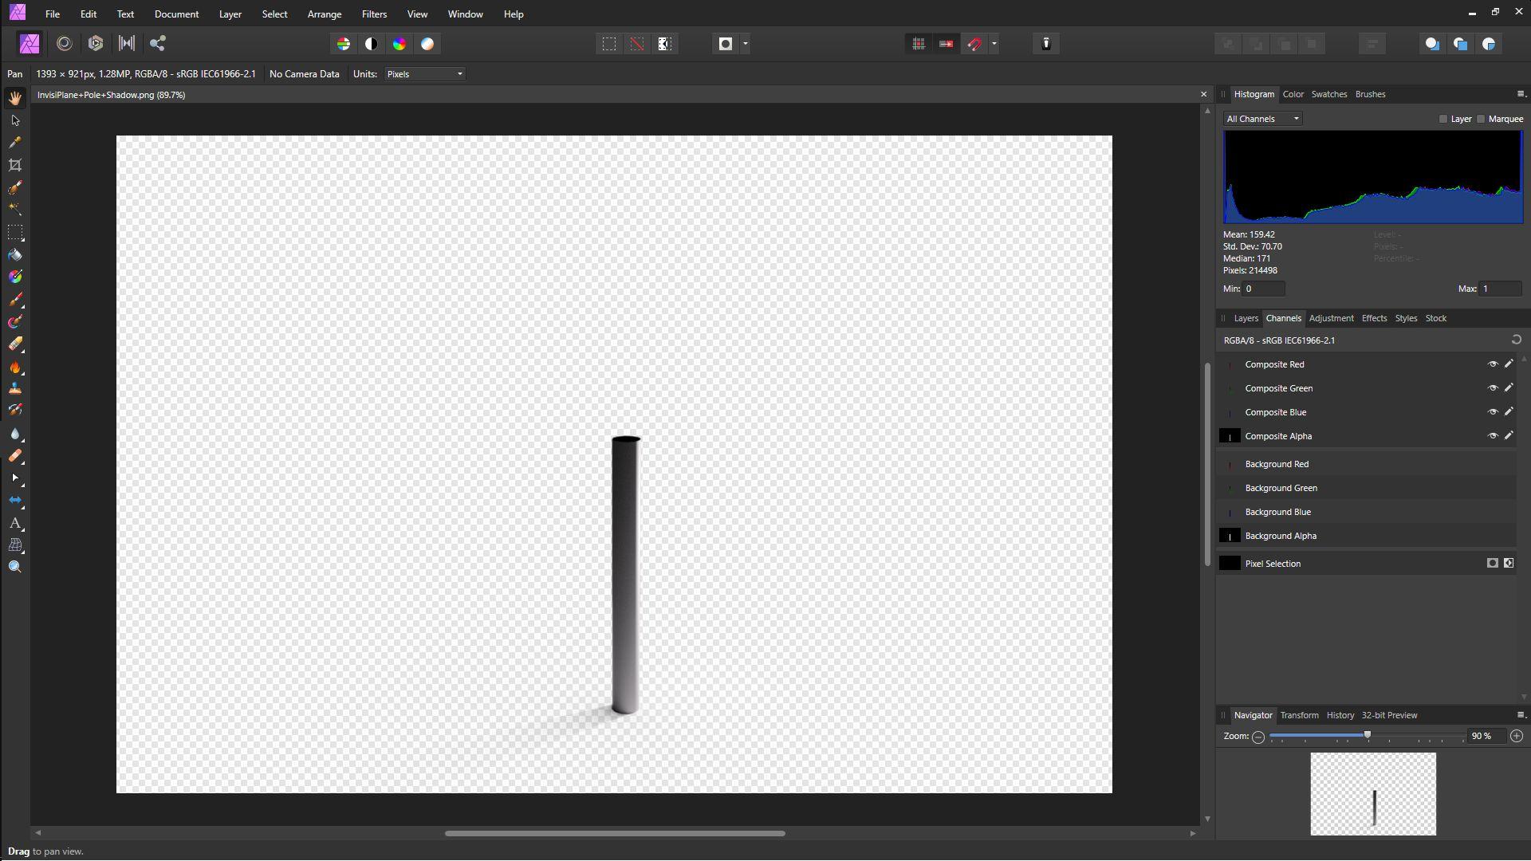This screenshot has height=861, width=1531.
Task: Enable the Marquee checkbox in Histogram
Action: (1481, 119)
